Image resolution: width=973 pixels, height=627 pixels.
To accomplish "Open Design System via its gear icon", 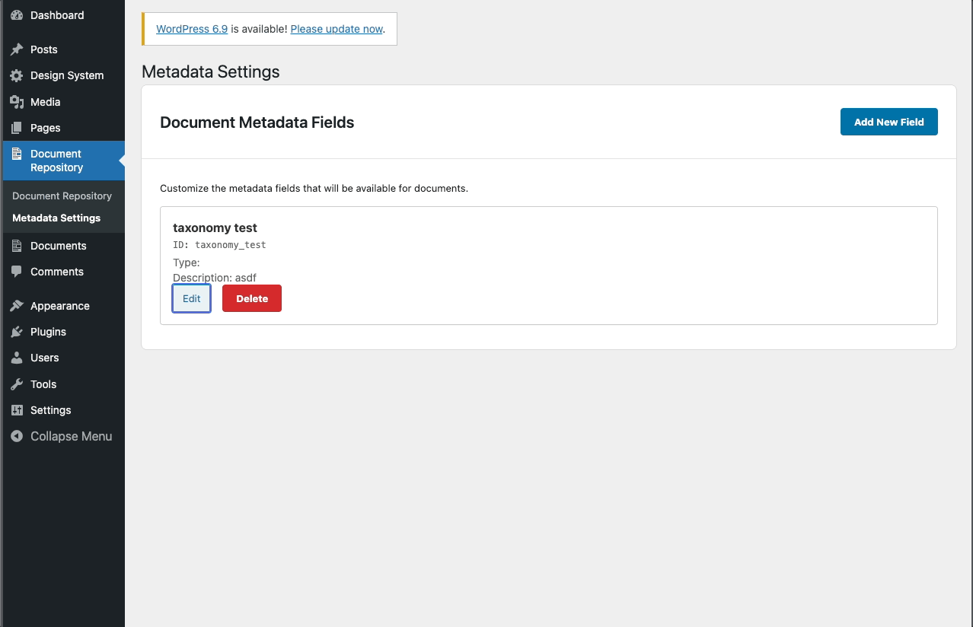I will (17, 75).
